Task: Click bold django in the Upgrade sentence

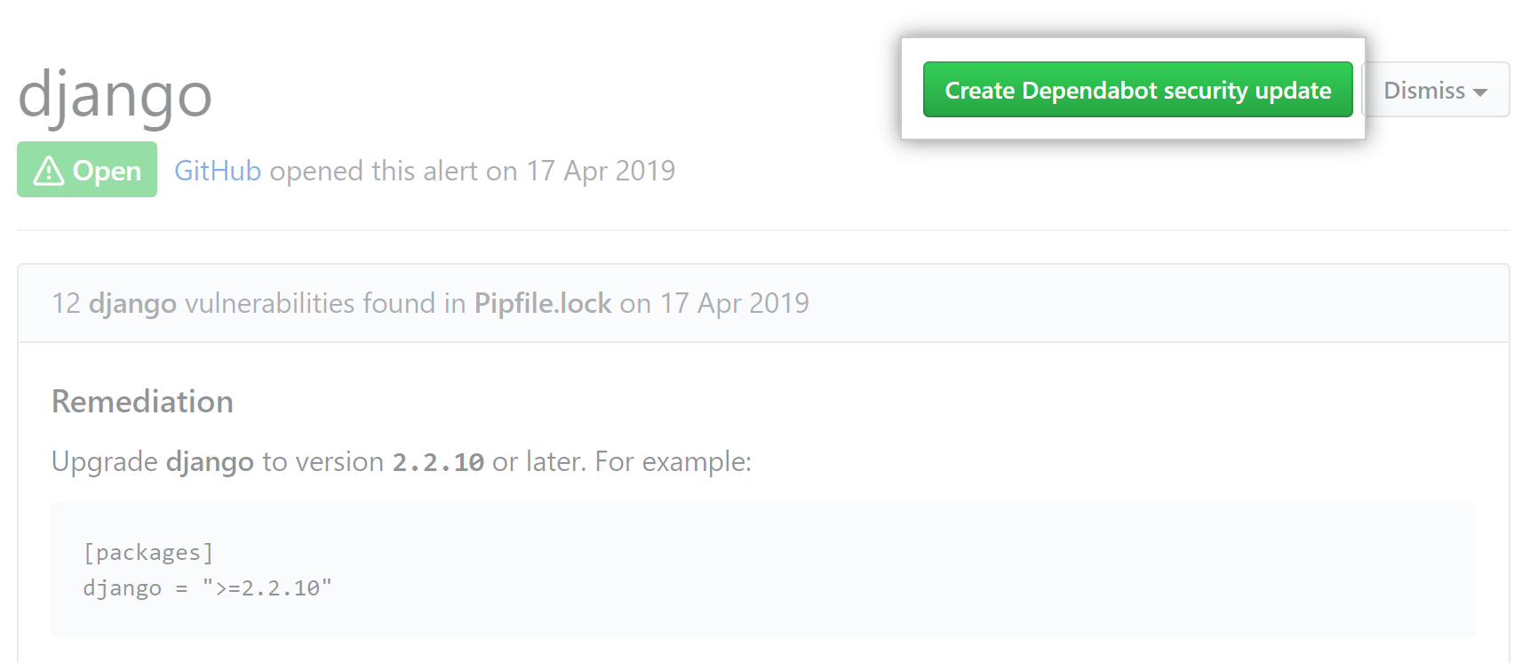Action: coord(210,462)
